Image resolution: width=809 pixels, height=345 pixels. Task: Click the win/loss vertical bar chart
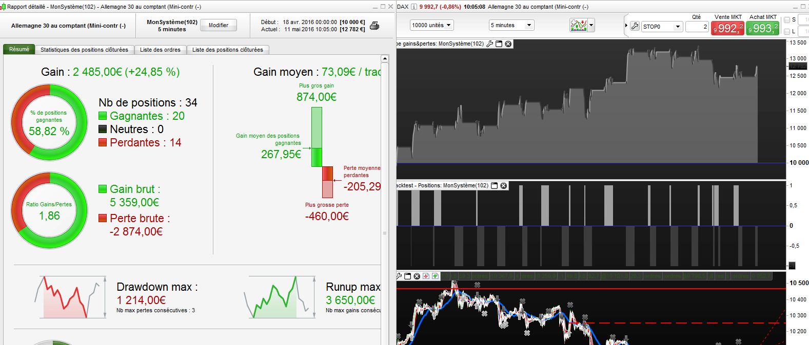[x=322, y=153]
